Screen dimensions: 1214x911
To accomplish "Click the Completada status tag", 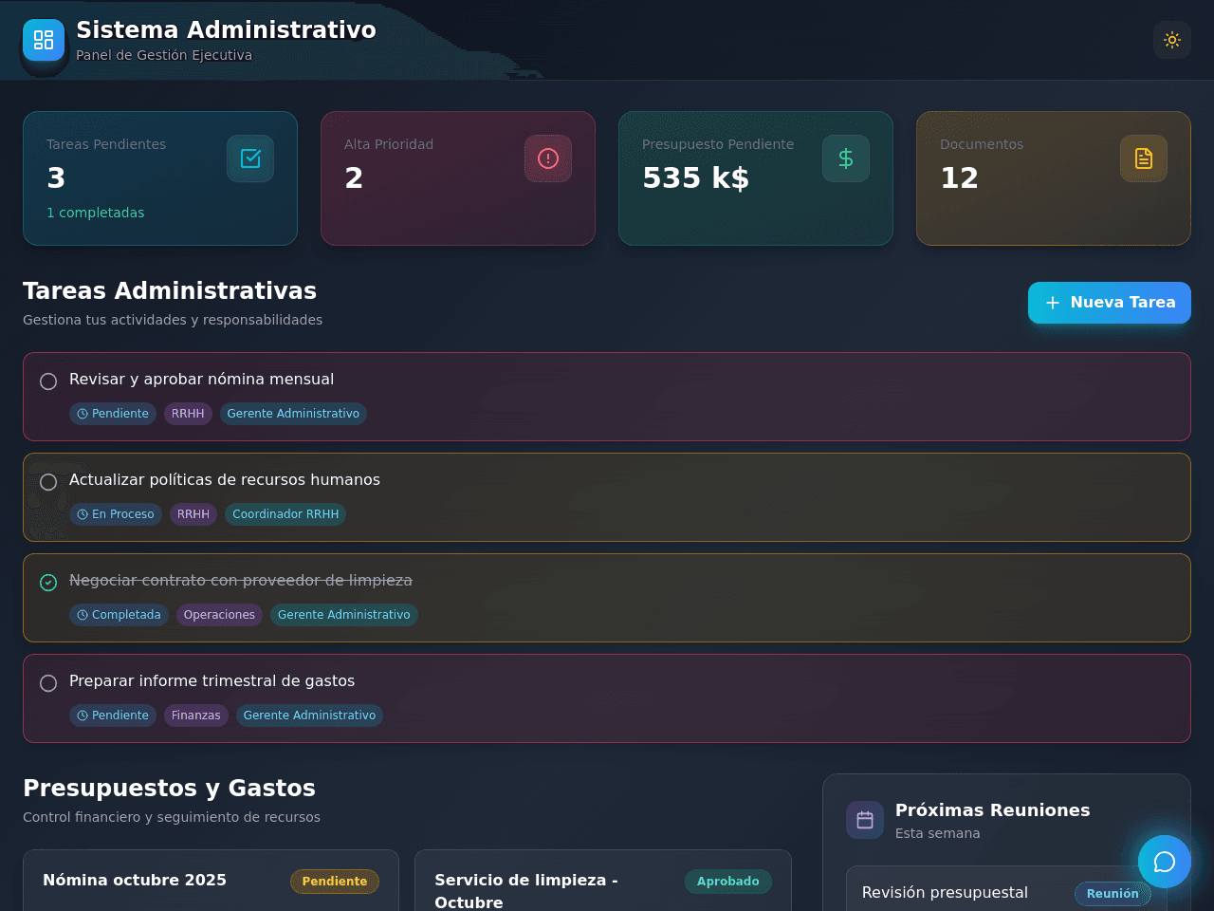I will tap(119, 615).
